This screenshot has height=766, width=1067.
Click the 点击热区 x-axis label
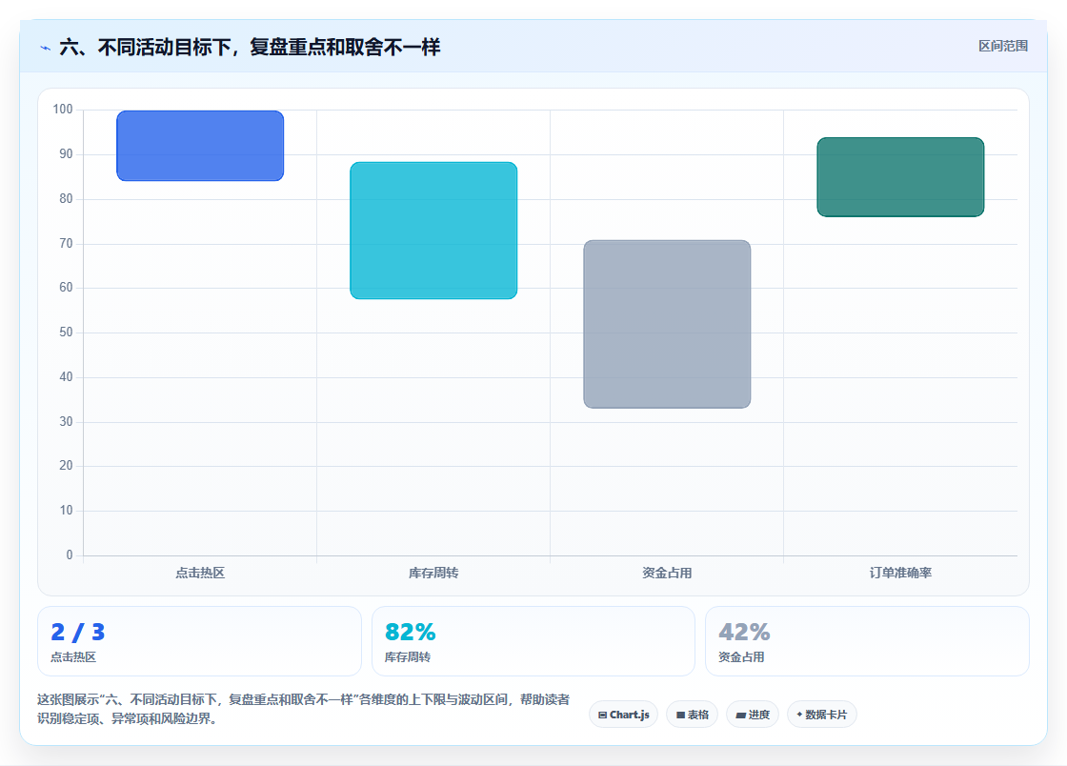(200, 573)
